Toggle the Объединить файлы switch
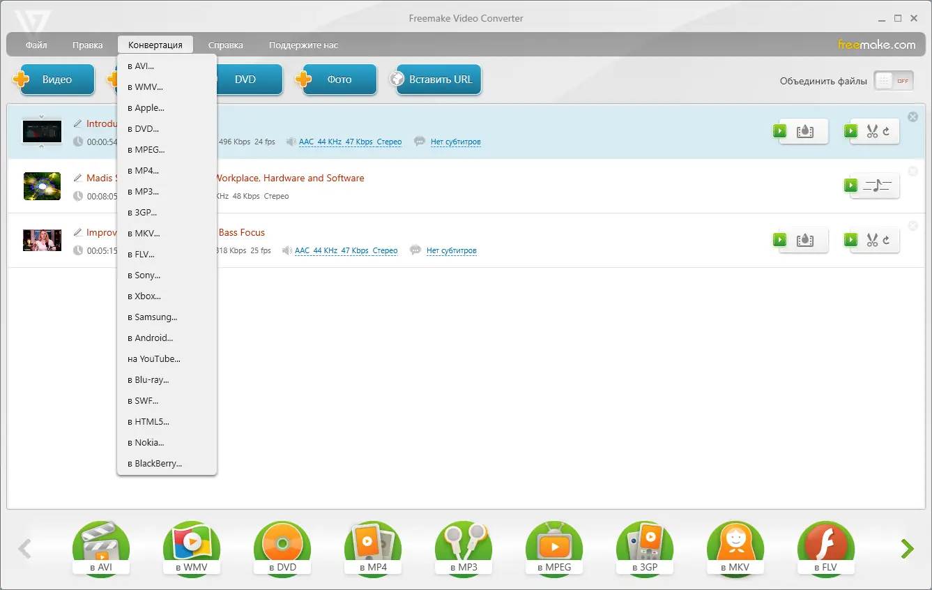 coord(894,81)
